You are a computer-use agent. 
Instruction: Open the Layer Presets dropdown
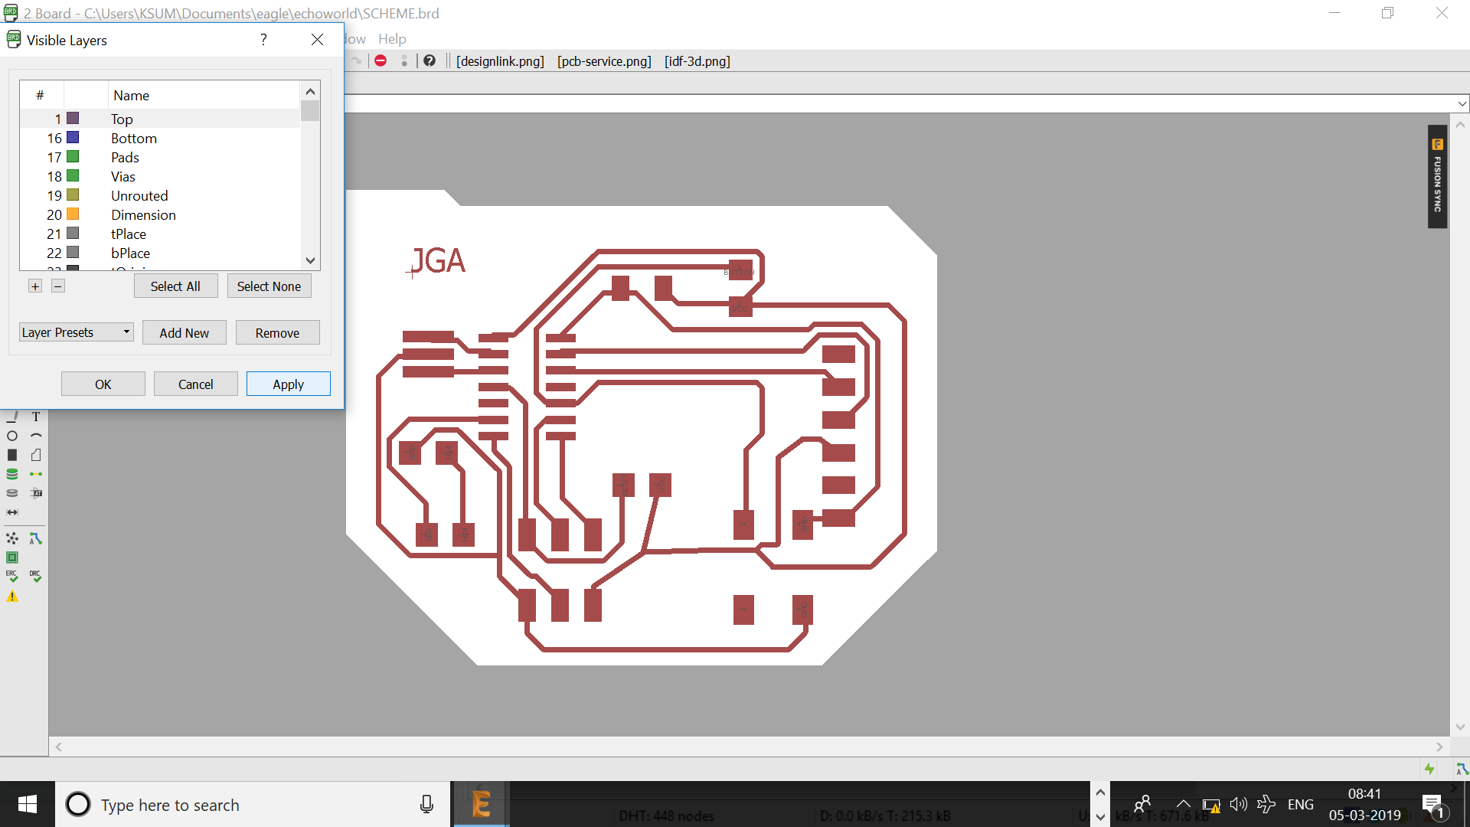click(76, 332)
